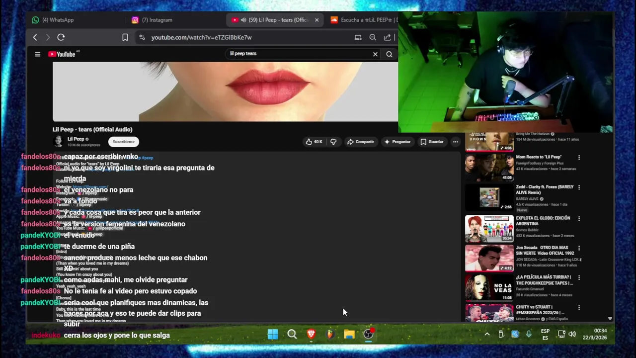Dislike the video with the thumbs-down
Viewport: 636px width, 358px height.
click(333, 142)
